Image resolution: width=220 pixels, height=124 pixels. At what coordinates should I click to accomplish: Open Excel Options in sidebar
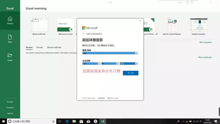(10, 113)
